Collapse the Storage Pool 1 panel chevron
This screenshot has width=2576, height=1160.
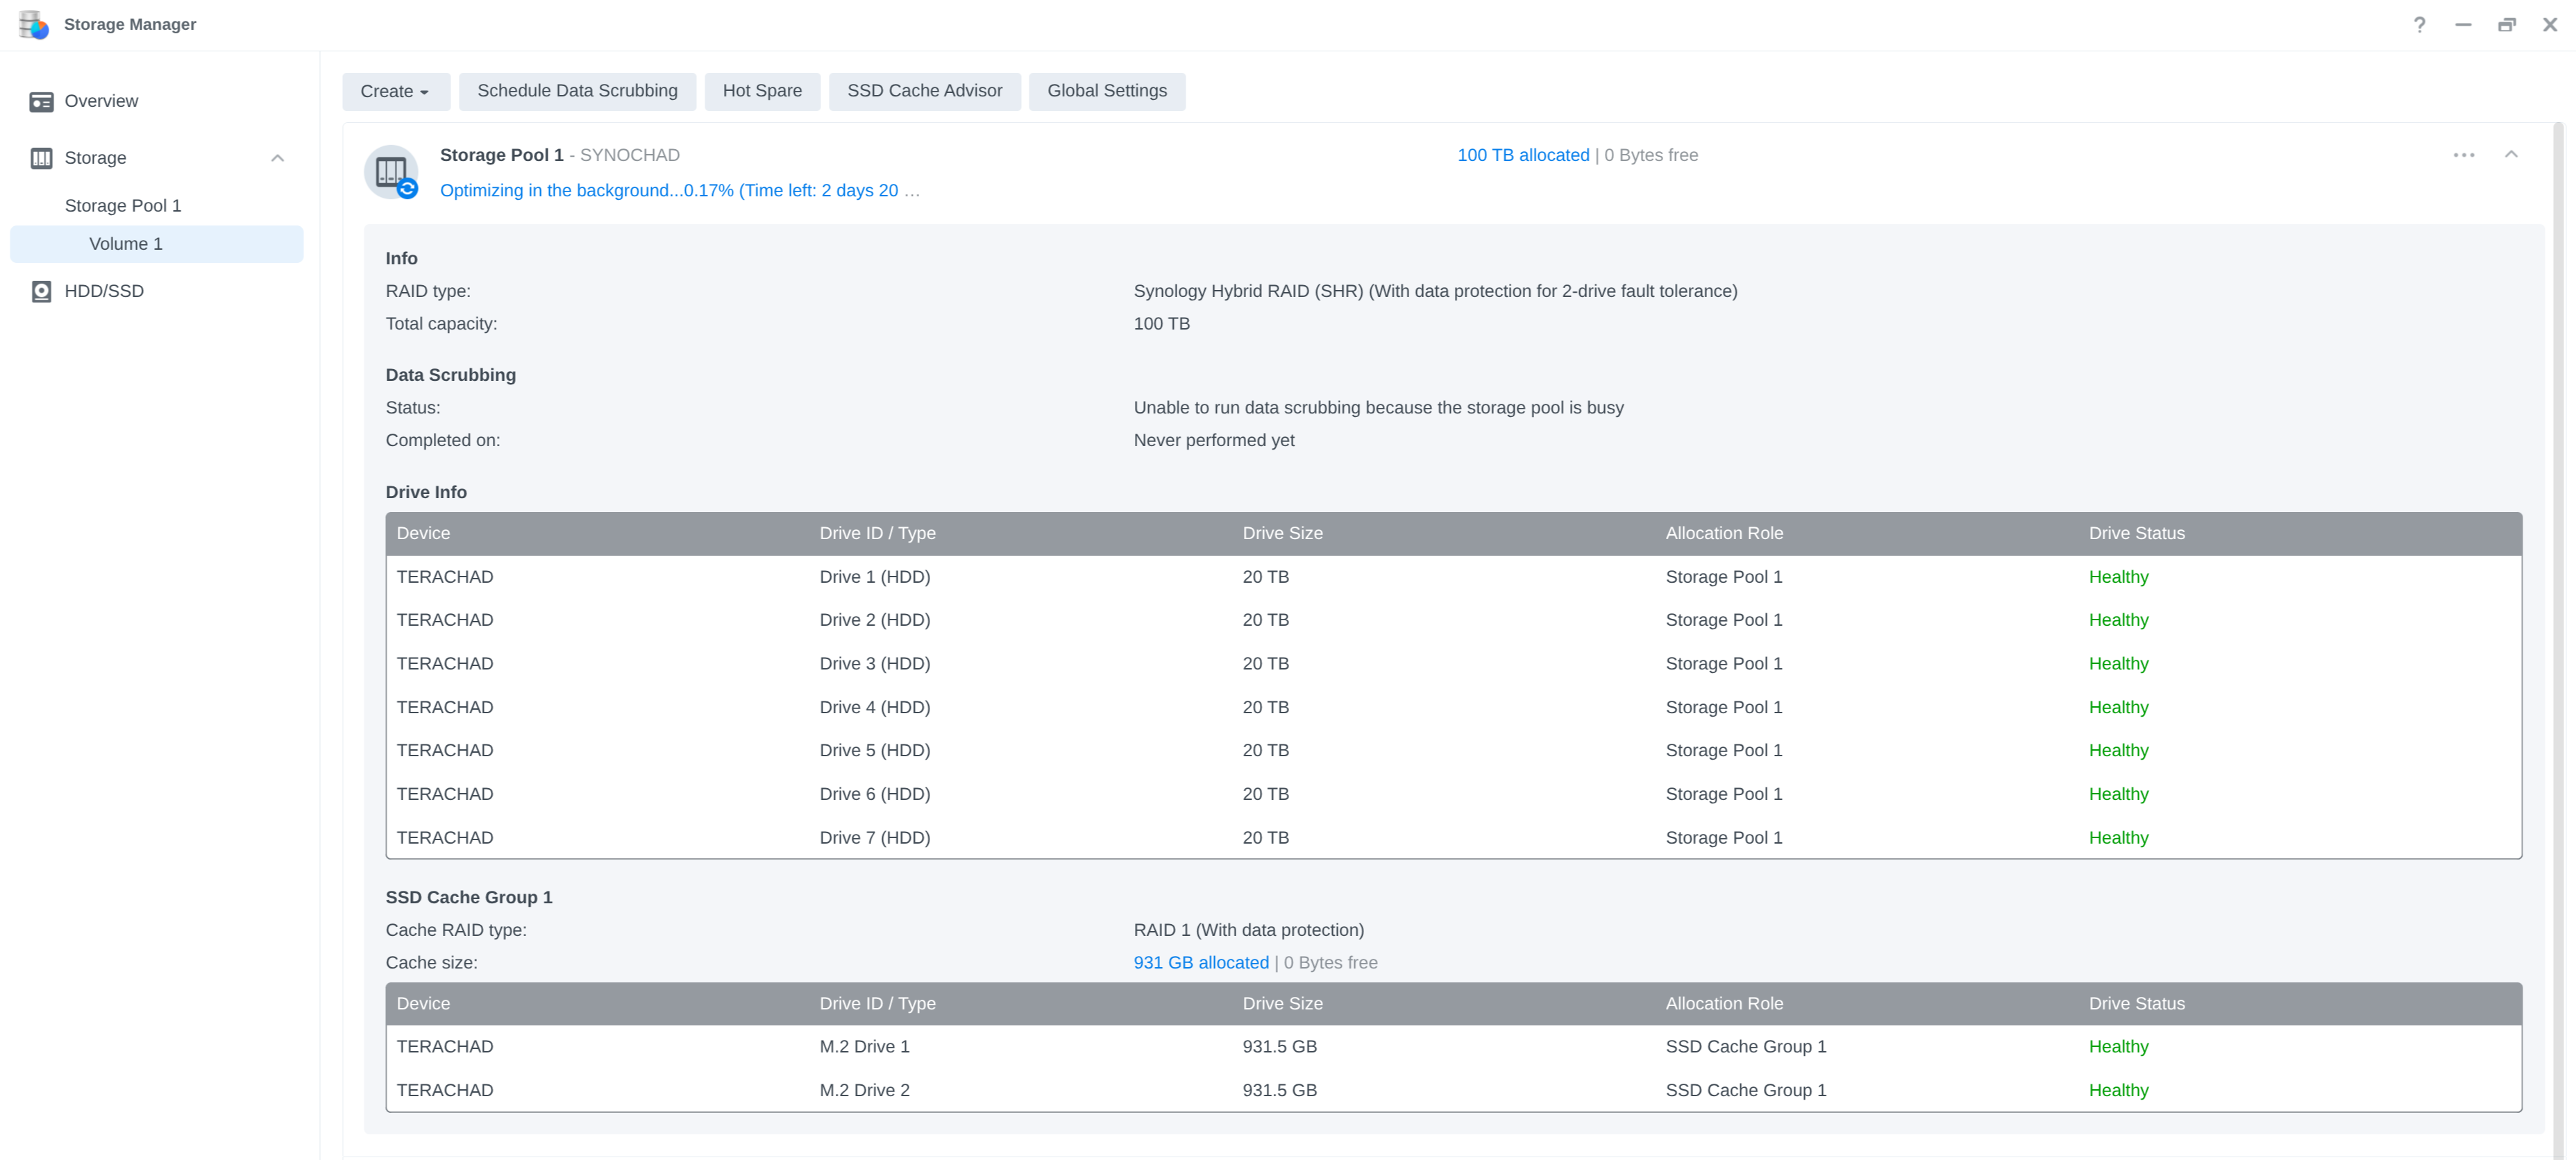point(2511,154)
